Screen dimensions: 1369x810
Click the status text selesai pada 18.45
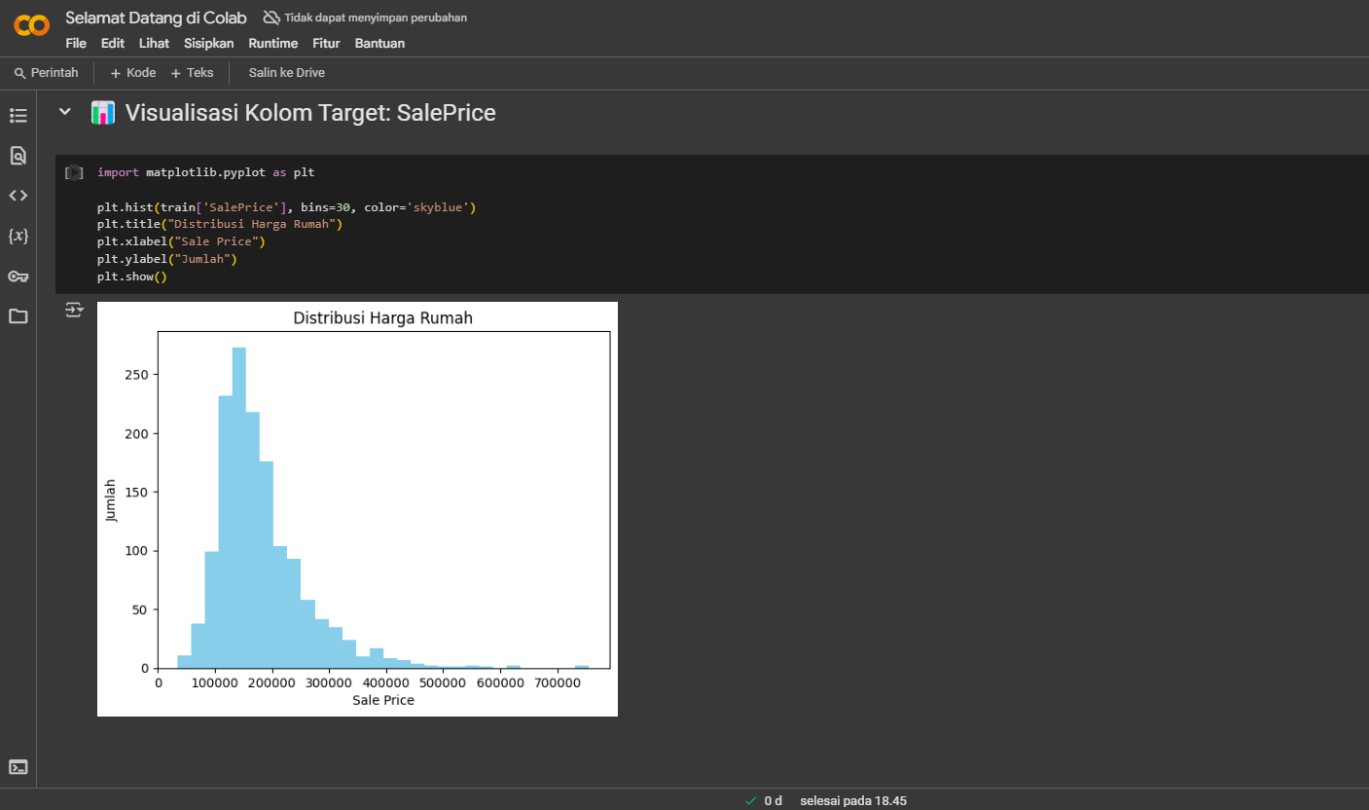coord(853,800)
